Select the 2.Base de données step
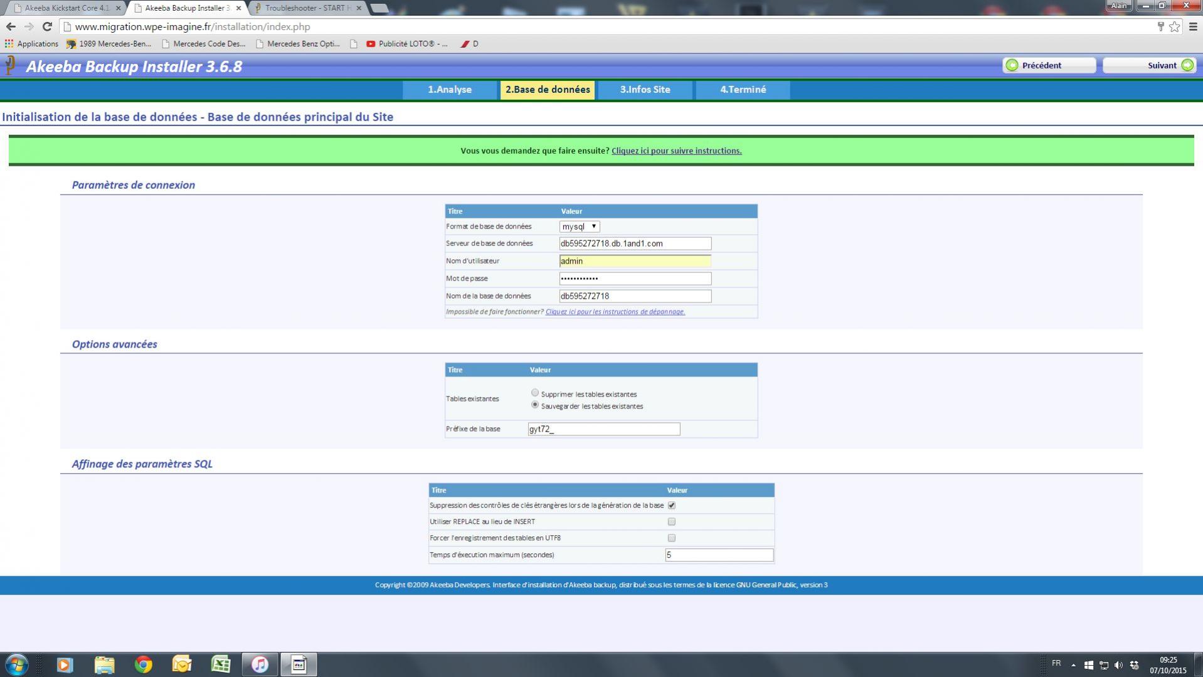Screen dimensions: 1203x677 coord(548,90)
